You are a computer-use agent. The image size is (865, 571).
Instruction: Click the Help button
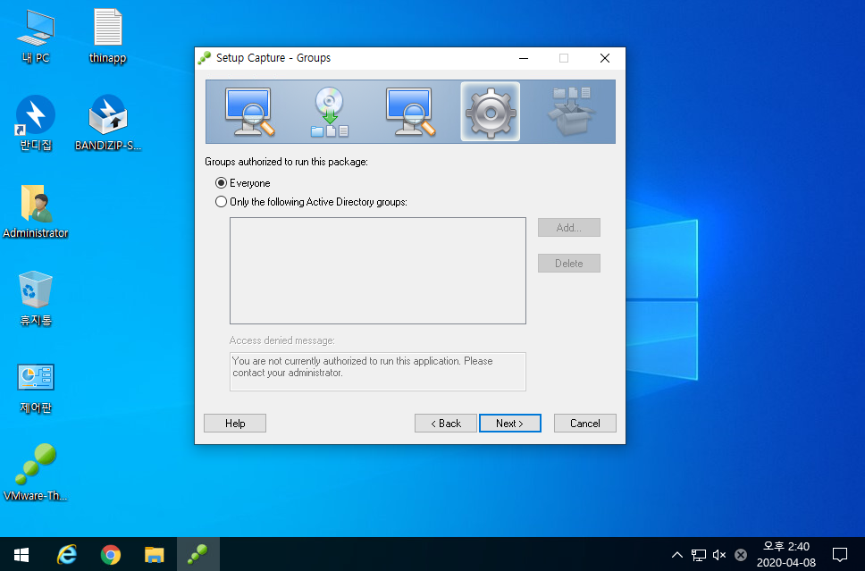235,424
